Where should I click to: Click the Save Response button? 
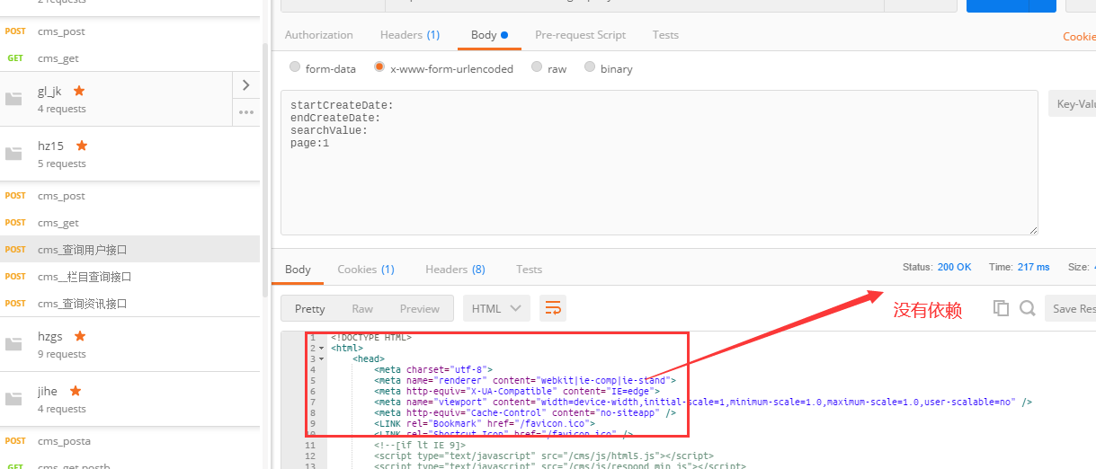(1071, 308)
